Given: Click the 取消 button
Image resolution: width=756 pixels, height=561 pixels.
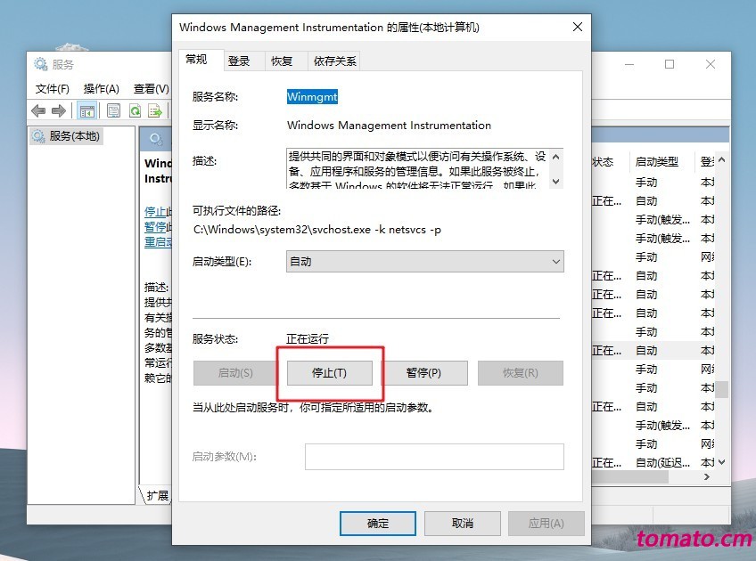Looking at the screenshot, I should 463,523.
